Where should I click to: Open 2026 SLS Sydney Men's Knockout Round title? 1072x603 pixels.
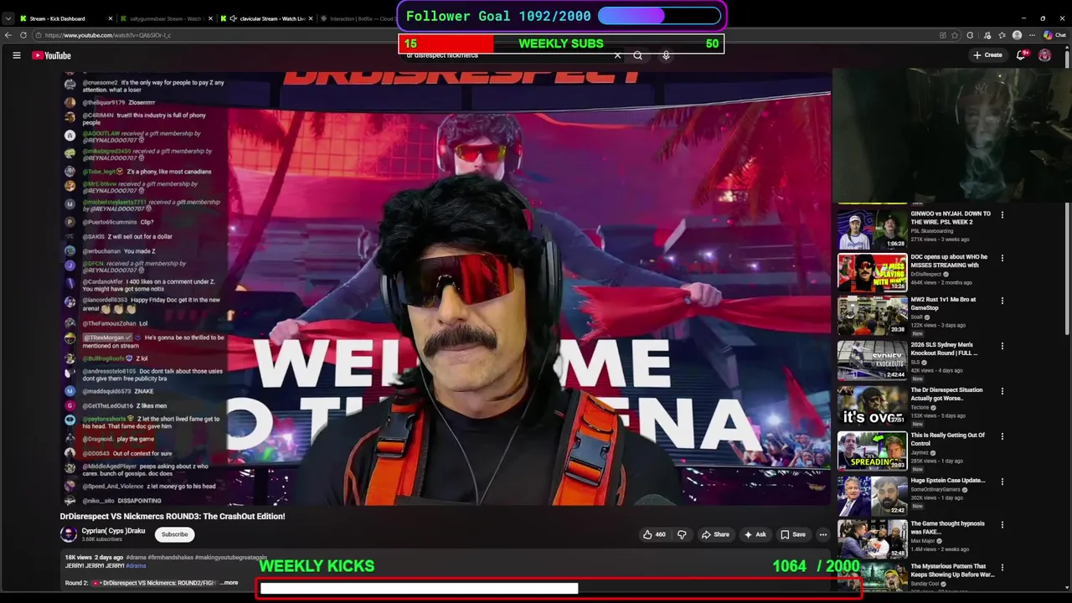click(x=943, y=348)
